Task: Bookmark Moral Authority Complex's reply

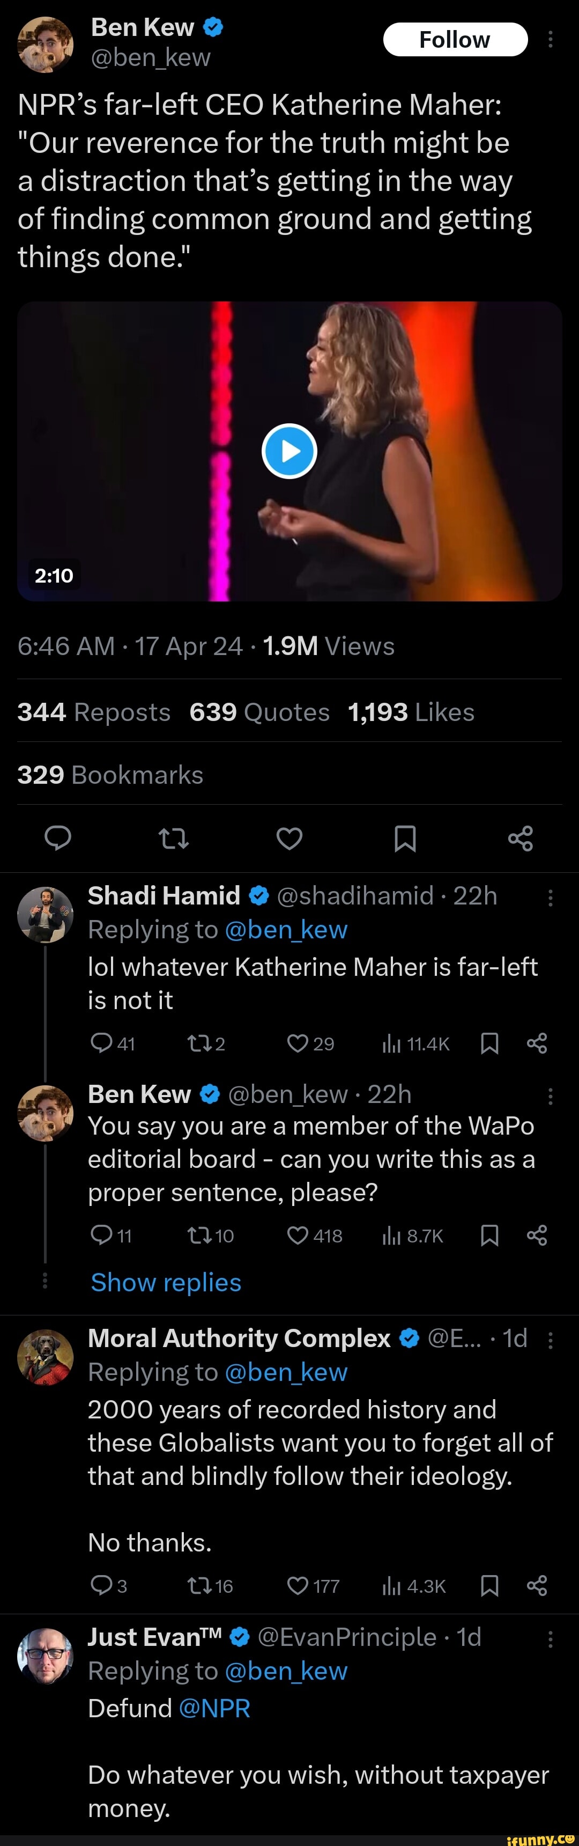Action: (x=489, y=1586)
